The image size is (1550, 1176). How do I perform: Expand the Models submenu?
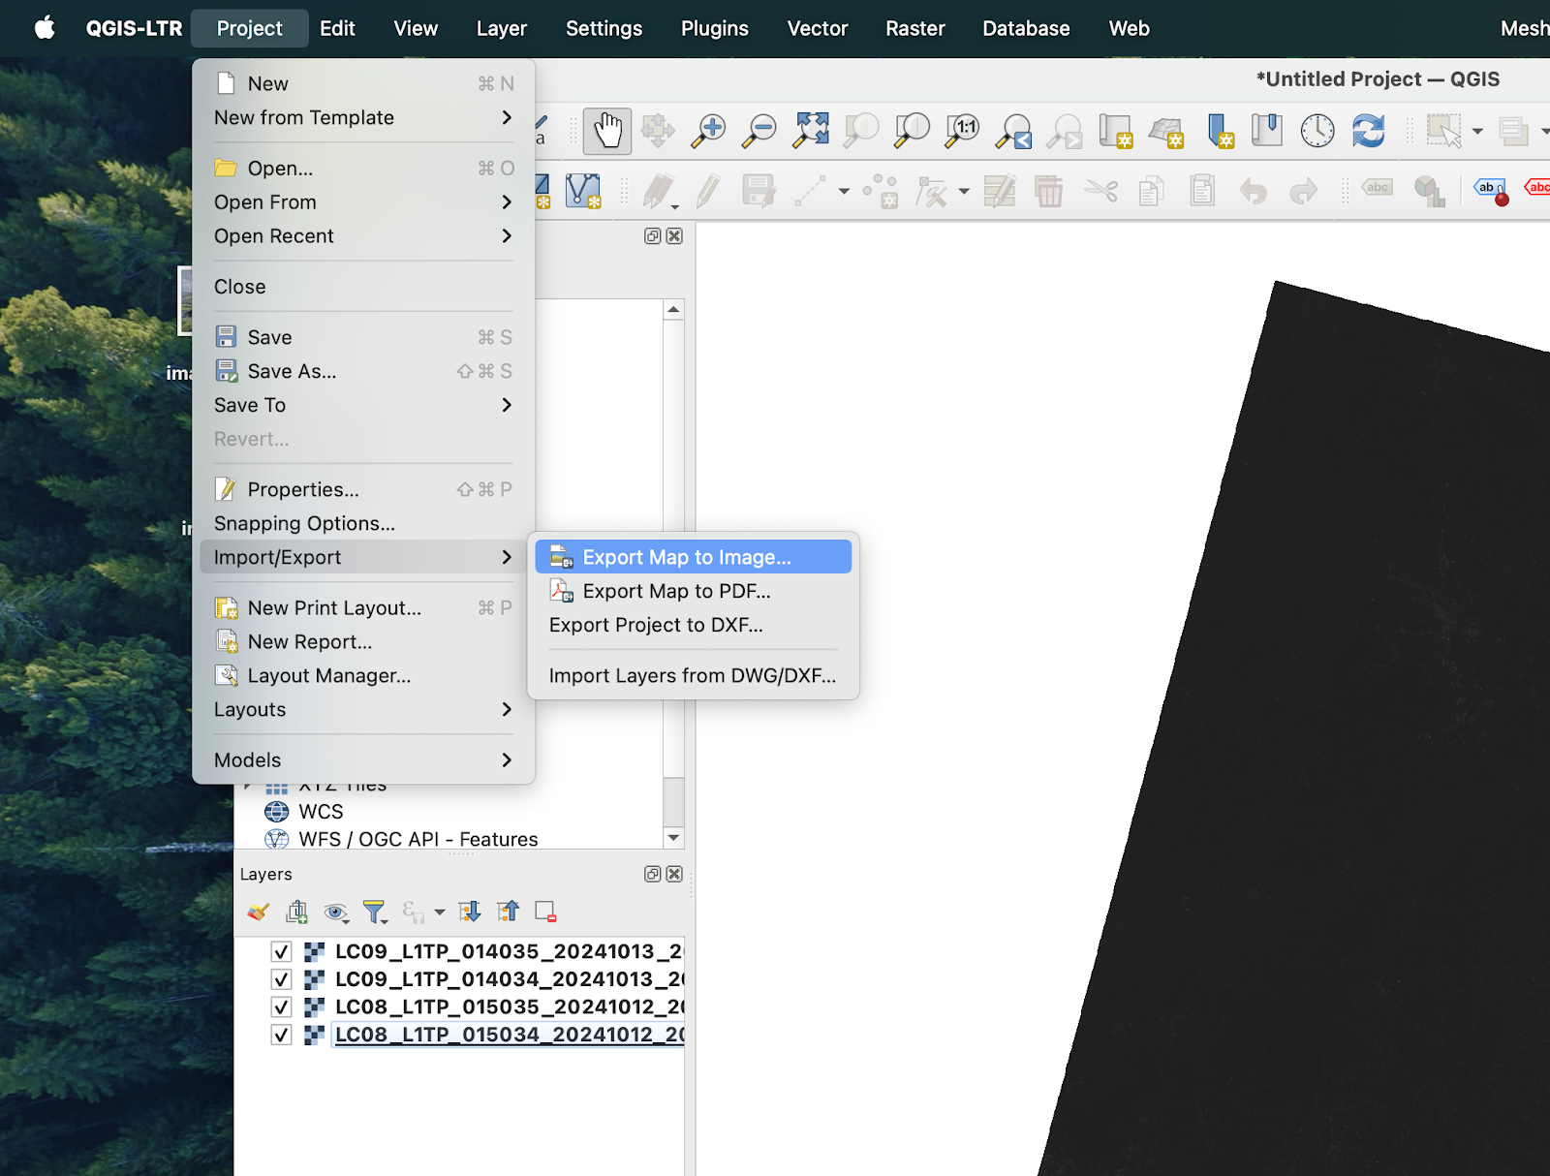(x=363, y=759)
